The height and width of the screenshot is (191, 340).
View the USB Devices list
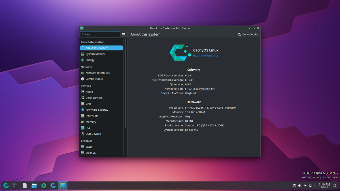tap(94, 134)
